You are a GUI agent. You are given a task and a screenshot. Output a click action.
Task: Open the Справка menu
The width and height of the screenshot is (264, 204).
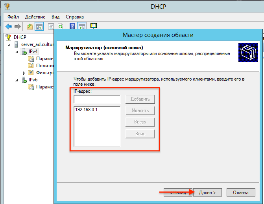[x=74, y=17]
